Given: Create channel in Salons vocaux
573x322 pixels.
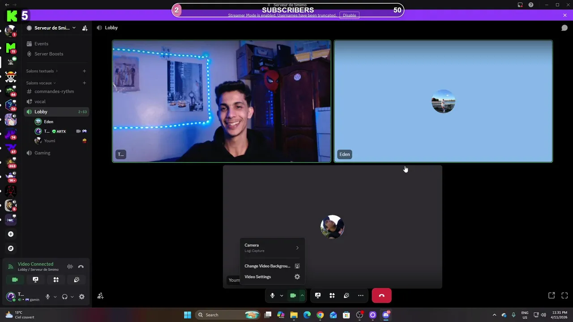Looking at the screenshot, I should [84, 83].
